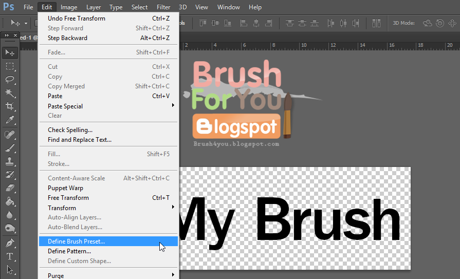
Task: Open the Type menu
Action: (x=116, y=7)
